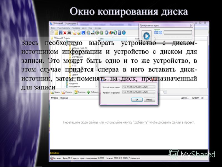Sort by the № трека column

pyautogui.click(x=54, y=98)
